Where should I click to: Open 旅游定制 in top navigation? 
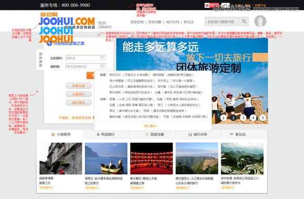pyautogui.click(x=137, y=22)
